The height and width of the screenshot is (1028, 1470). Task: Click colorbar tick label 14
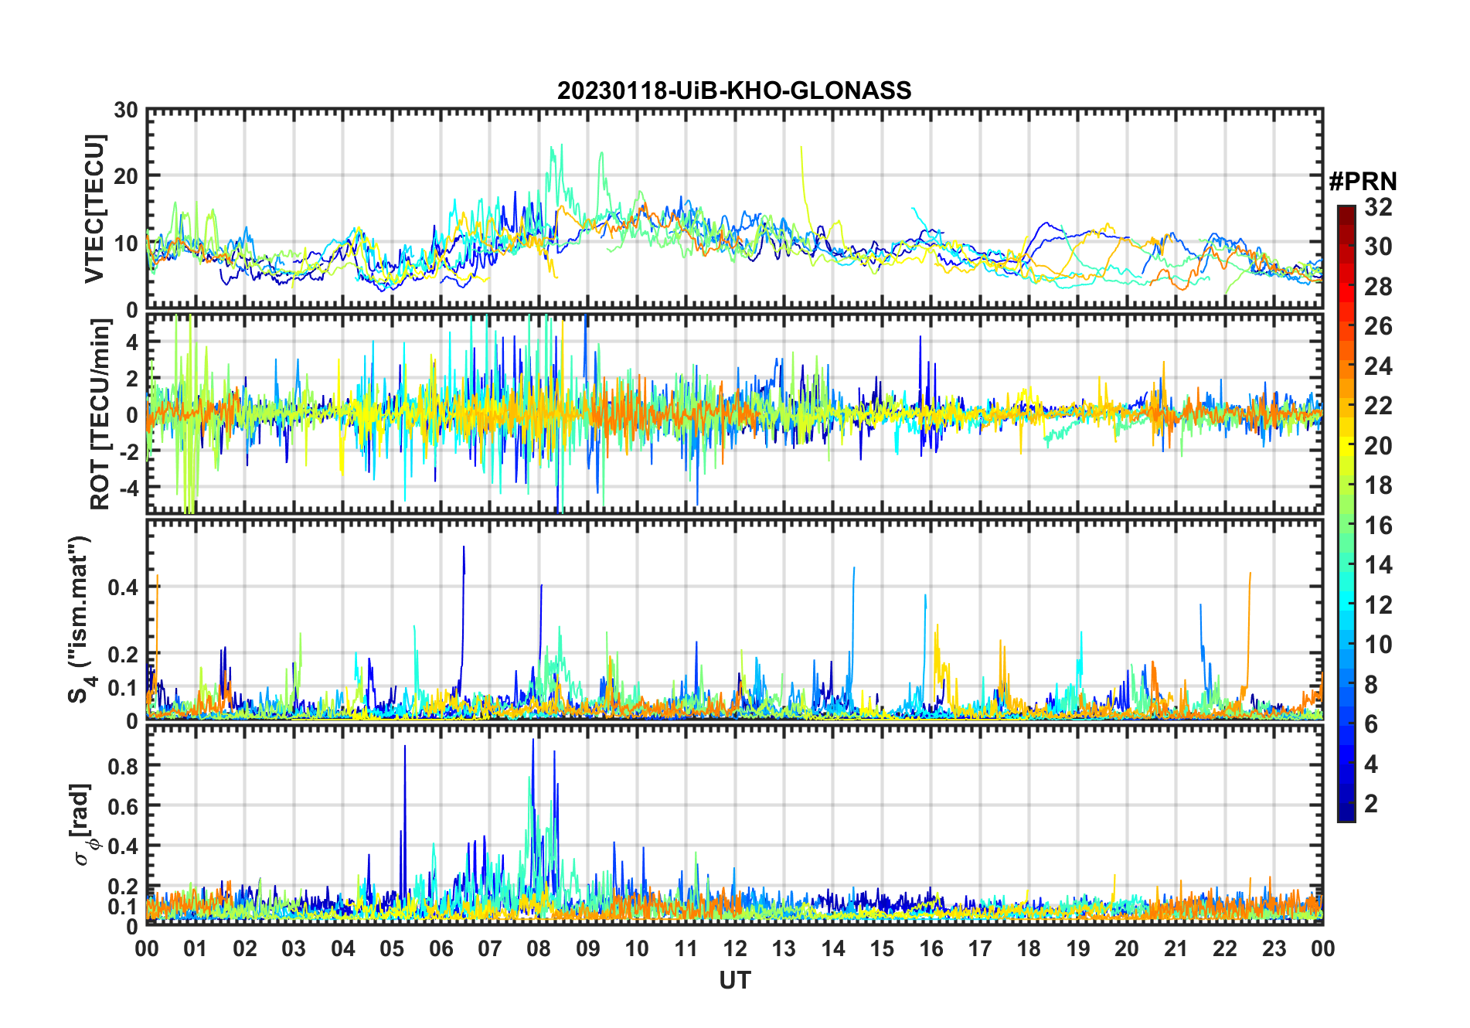point(1378,565)
